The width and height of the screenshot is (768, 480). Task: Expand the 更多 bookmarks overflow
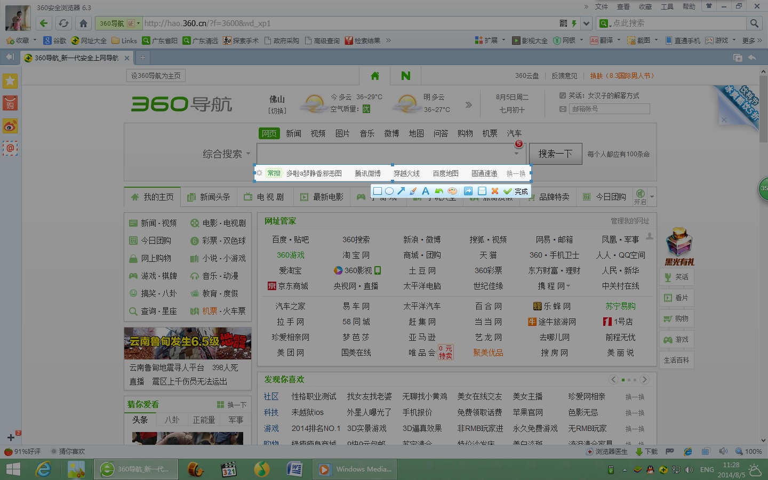pos(752,41)
